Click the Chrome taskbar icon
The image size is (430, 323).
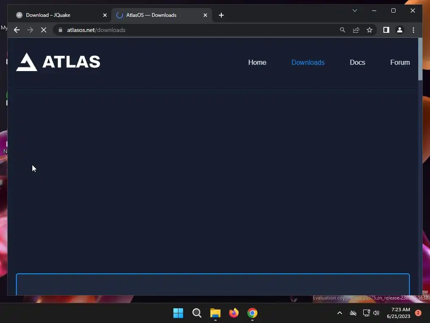point(252,313)
